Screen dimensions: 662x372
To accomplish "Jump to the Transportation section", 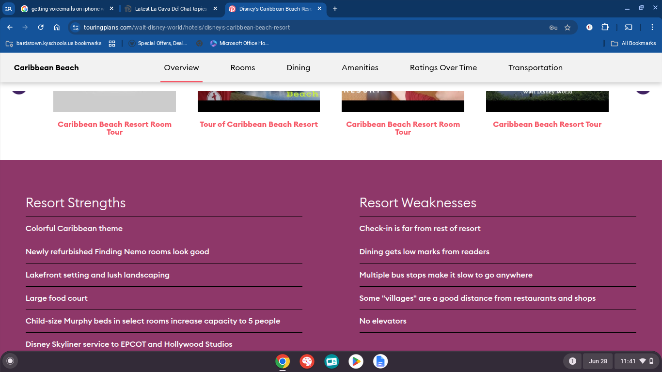I will [x=536, y=68].
